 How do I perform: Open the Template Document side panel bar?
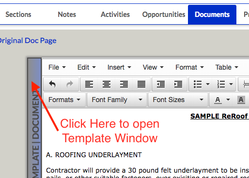(35, 118)
